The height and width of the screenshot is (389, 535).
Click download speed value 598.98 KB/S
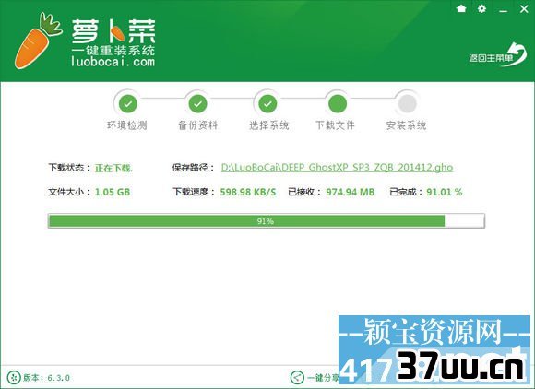coord(248,192)
